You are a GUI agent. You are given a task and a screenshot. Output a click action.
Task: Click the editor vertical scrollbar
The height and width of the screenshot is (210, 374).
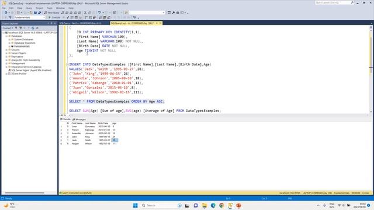pos(371,69)
